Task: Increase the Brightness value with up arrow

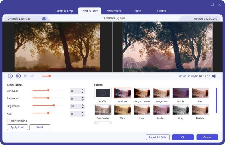Action: coord(82,105)
